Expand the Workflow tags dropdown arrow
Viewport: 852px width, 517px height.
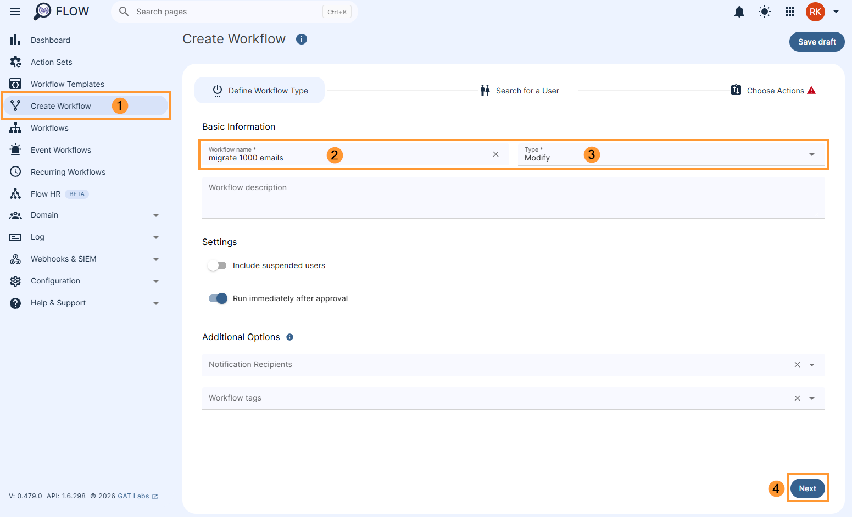click(812, 398)
